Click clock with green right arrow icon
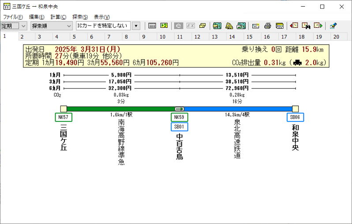352x224 pixels. point(318,26)
